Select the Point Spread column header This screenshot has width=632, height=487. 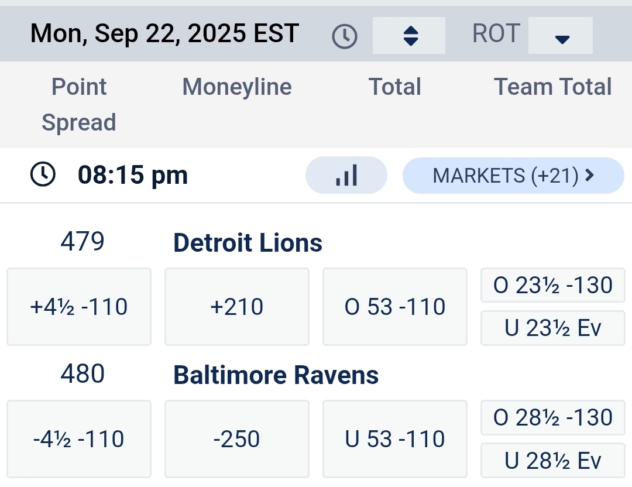tap(79, 105)
